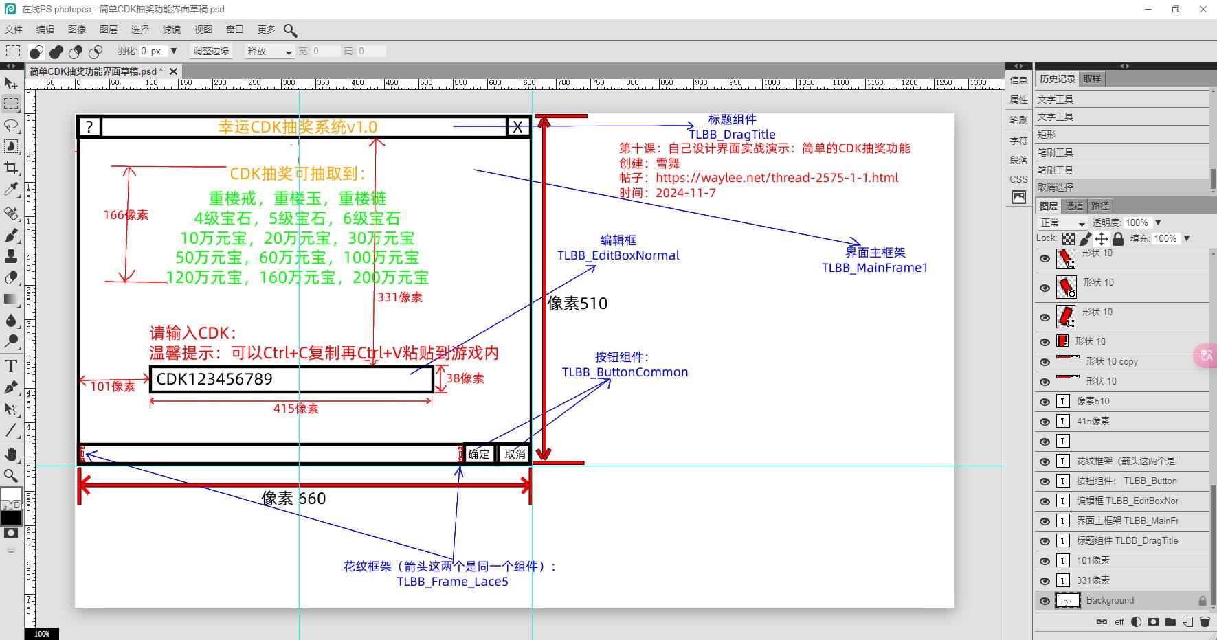Select the Spot Healing Brush tool
The image size is (1217, 640).
pyautogui.click(x=11, y=213)
